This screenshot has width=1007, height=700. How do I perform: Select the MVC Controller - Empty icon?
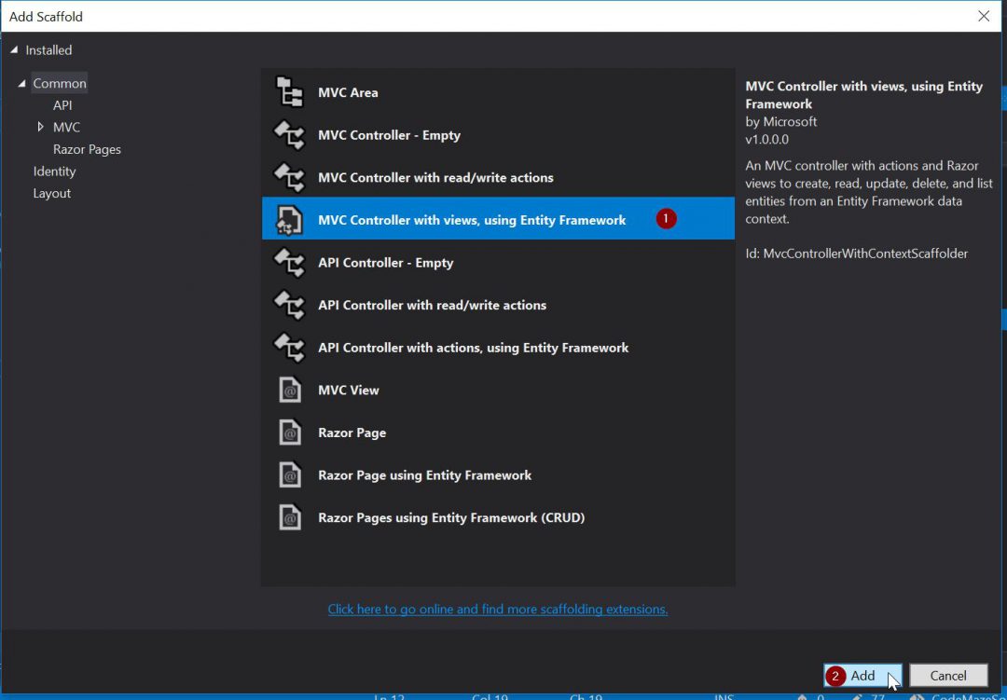click(x=290, y=136)
